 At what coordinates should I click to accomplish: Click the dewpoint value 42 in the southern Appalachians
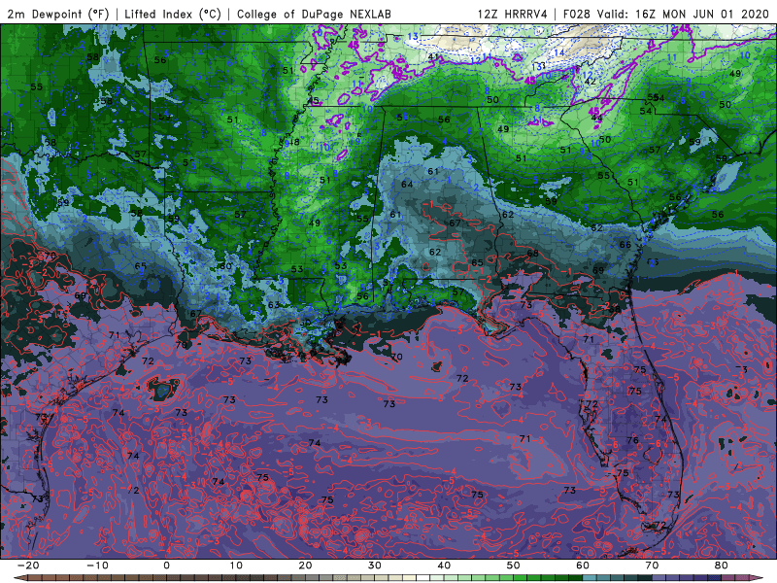(590, 82)
